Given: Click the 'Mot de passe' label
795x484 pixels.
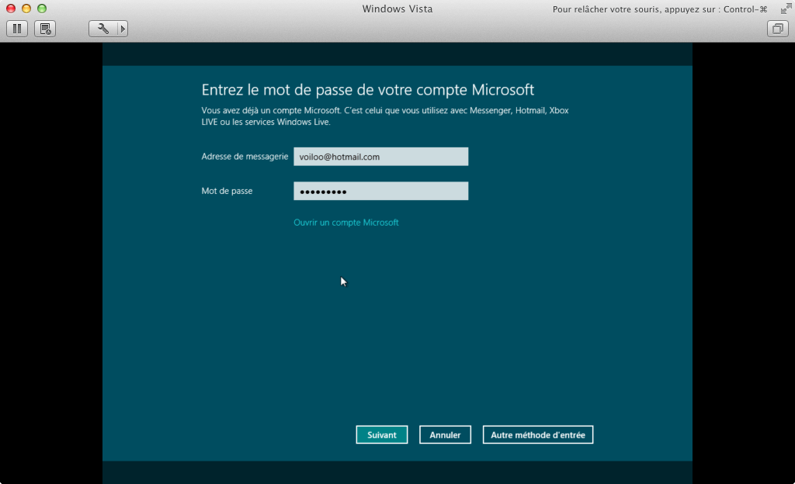Looking at the screenshot, I should 227,191.
